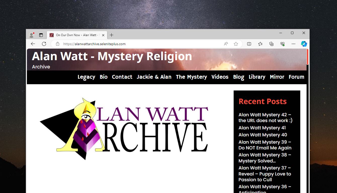Image resolution: width=337 pixels, height=193 pixels.
Task: Open Settings and more ellipsis menu
Action: [293, 44]
